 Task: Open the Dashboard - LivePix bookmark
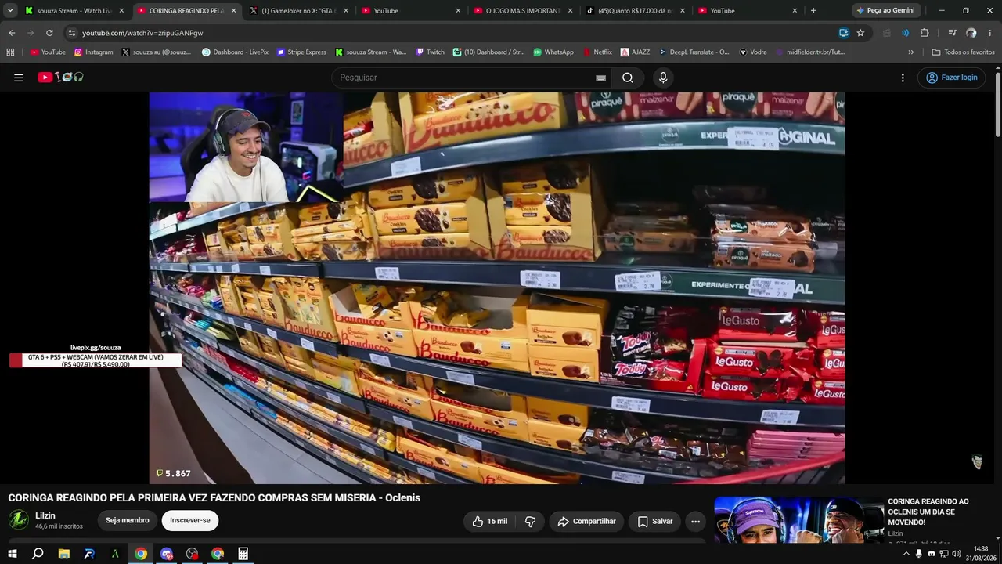click(235, 52)
